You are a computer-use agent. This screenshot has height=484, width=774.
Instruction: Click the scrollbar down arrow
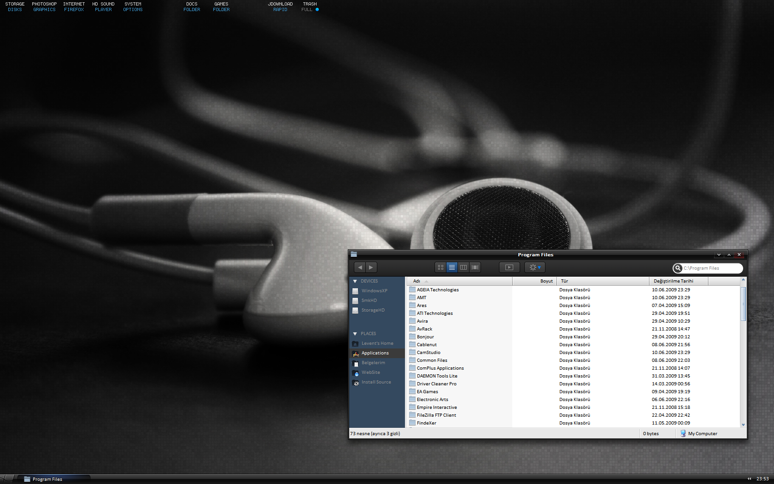(743, 425)
